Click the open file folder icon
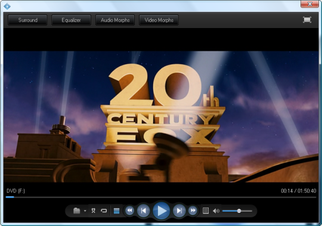This screenshot has width=322, height=226. (76, 210)
